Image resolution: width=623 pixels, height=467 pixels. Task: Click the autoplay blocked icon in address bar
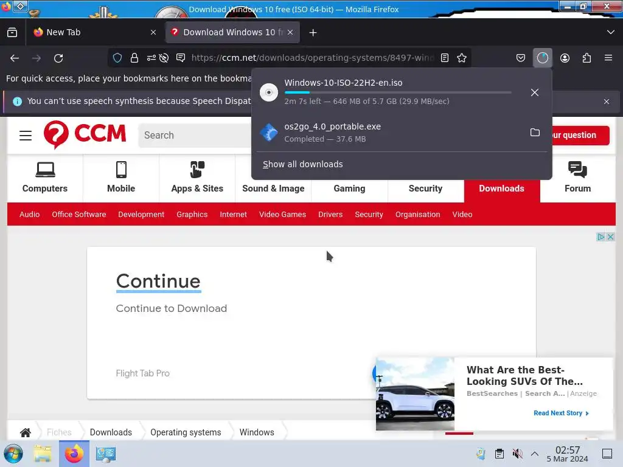point(164,58)
